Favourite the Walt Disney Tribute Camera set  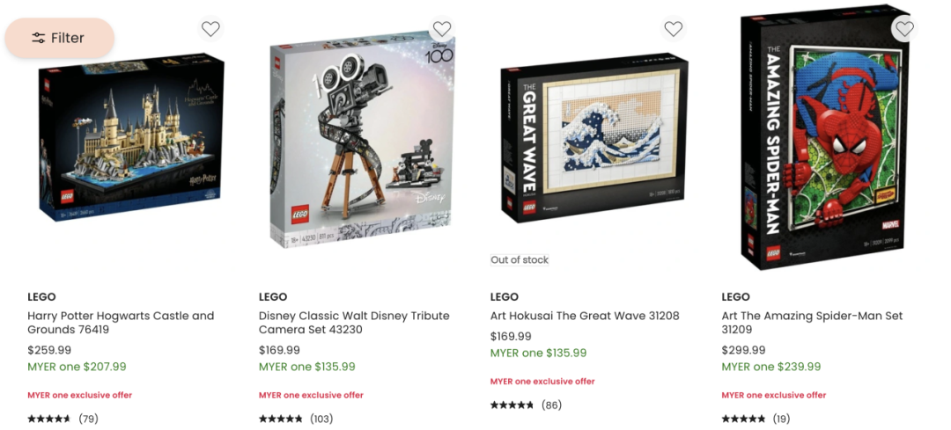click(442, 28)
